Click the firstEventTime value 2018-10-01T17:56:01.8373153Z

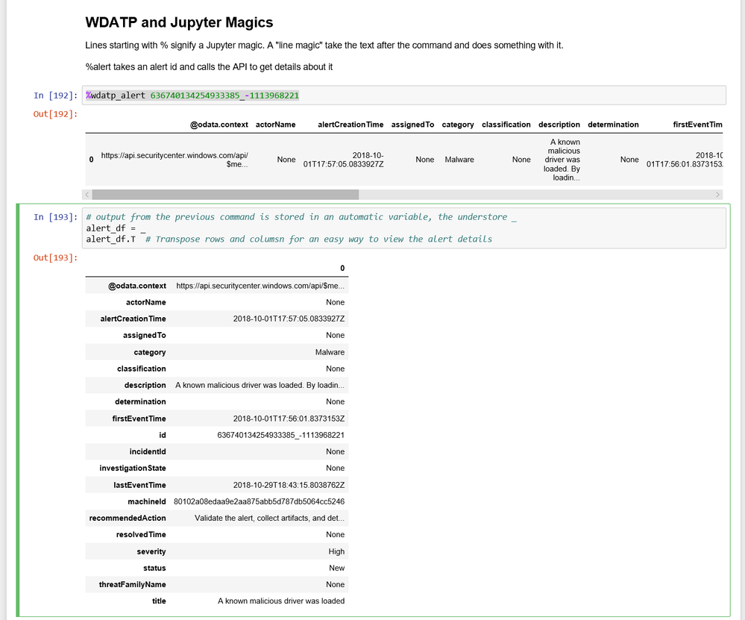click(289, 419)
